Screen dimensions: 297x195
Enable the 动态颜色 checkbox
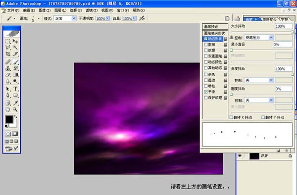tap(206, 62)
